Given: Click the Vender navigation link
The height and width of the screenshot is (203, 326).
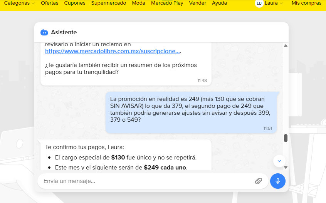Looking at the screenshot, I should 198,3.
